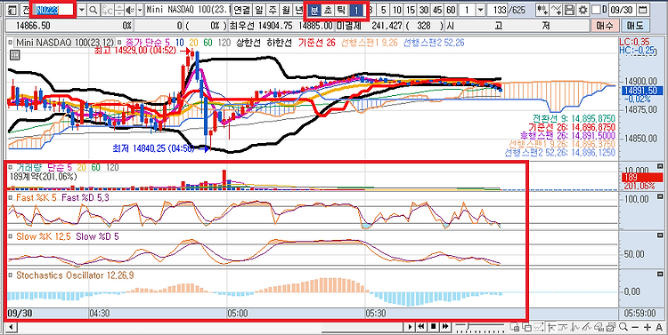Click the add indicator candles-plus icon

pos(542,9)
